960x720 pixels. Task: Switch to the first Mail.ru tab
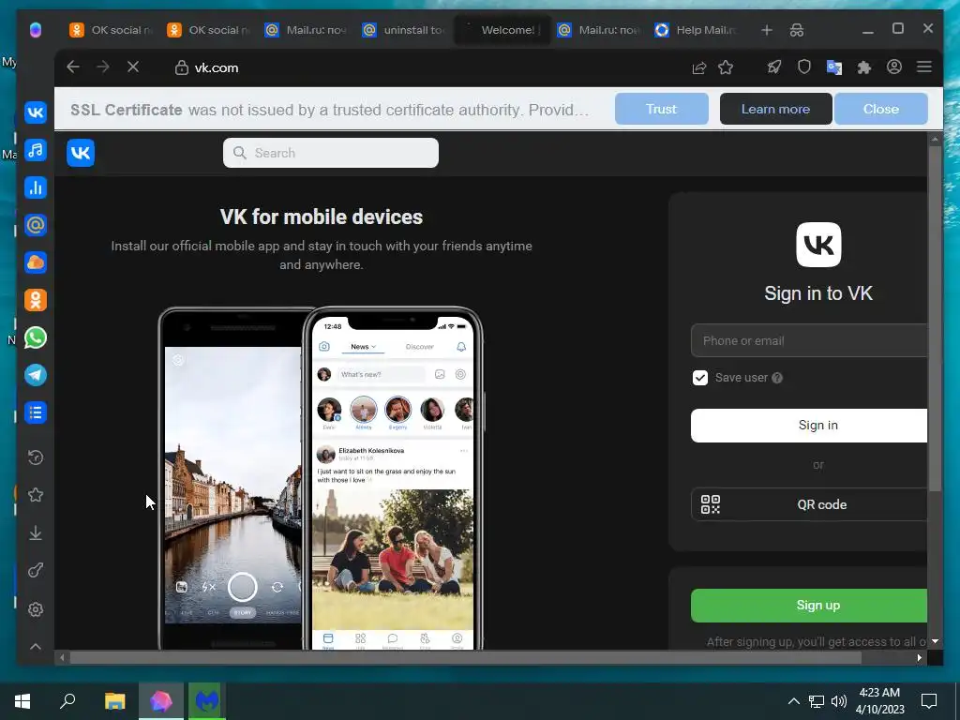(306, 29)
